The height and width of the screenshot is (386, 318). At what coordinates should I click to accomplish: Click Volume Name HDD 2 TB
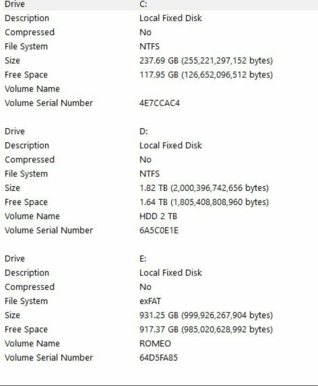[x=158, y=216]
